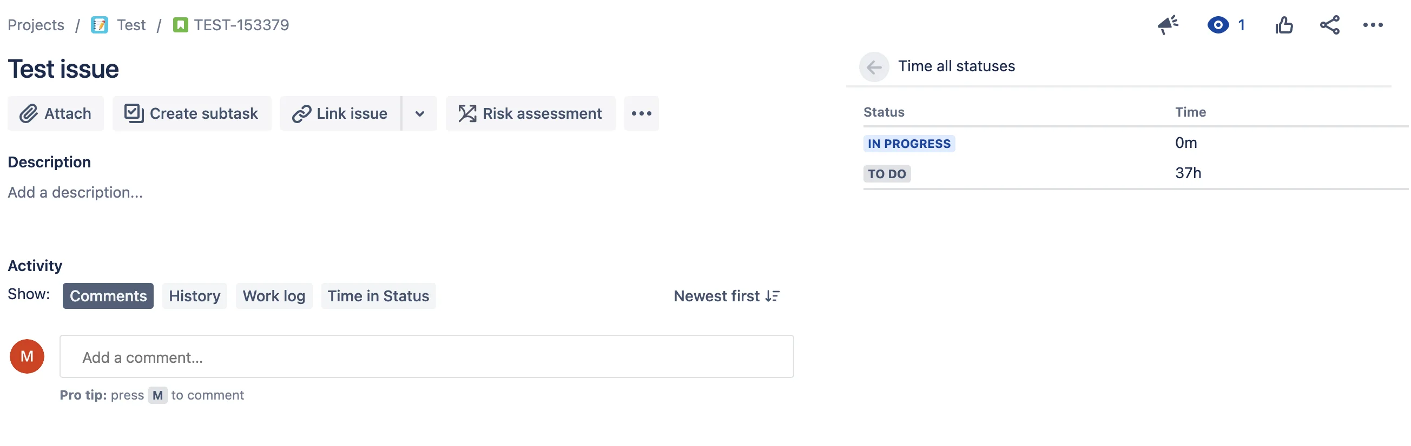Image resolution: width=1411 pixels, height=446 pixels.
Task: Click the TEST-153379 issue key link
Action: [241, 25]
